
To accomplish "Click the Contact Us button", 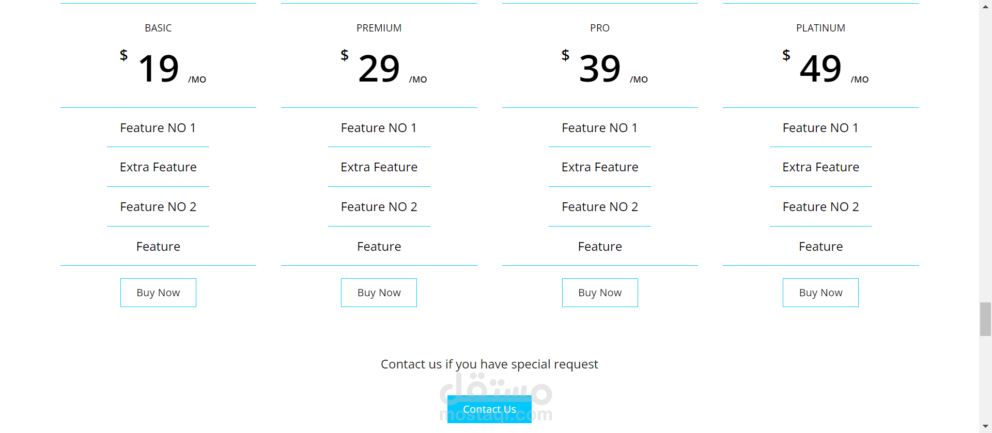I will point(489,409).
